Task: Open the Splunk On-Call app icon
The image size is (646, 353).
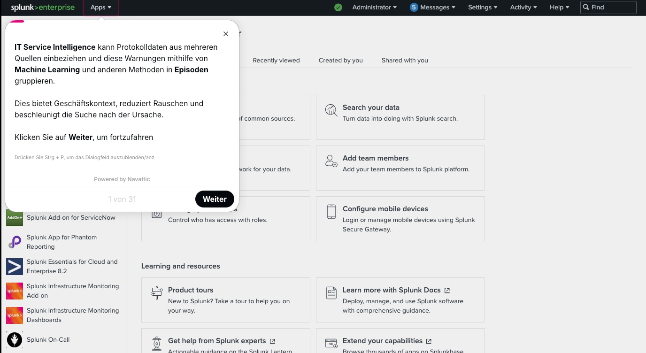Action: click(x=15, y=340)
